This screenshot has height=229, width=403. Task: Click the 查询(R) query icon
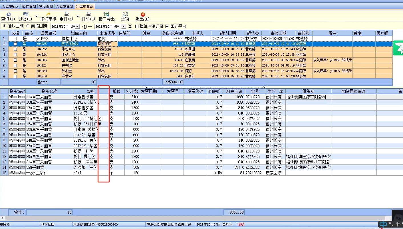[x=8, y=14]
